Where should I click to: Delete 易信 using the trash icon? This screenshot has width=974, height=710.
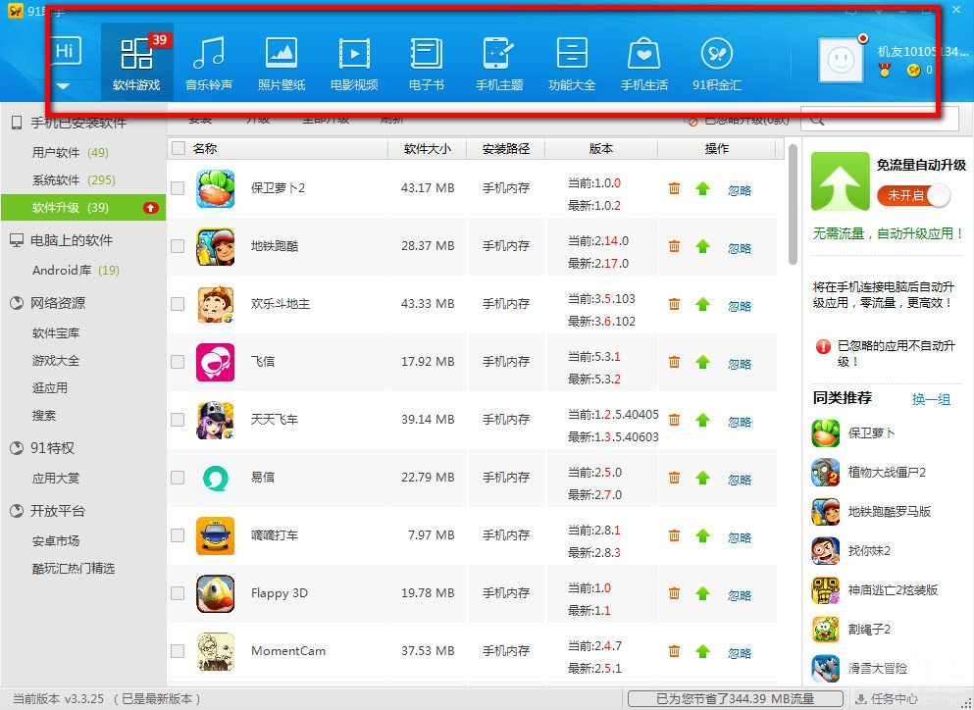tap(674, 477)
